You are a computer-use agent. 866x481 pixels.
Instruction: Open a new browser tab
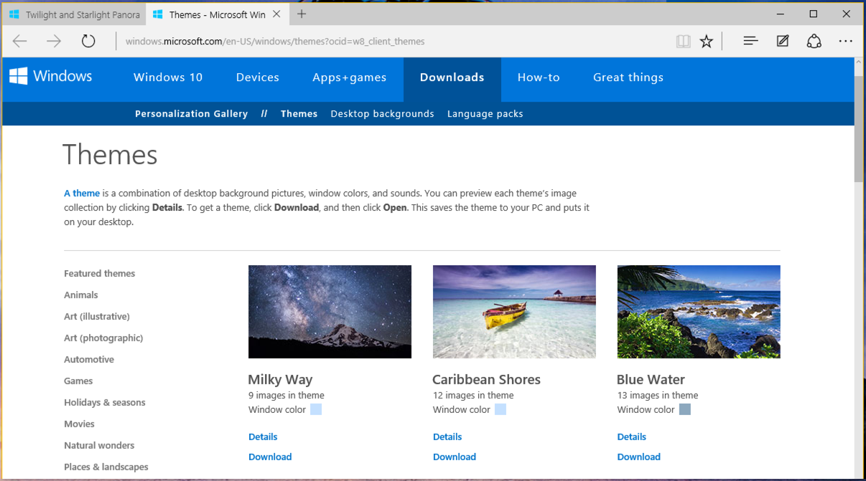pyautogui.click(x=301, y=14)
